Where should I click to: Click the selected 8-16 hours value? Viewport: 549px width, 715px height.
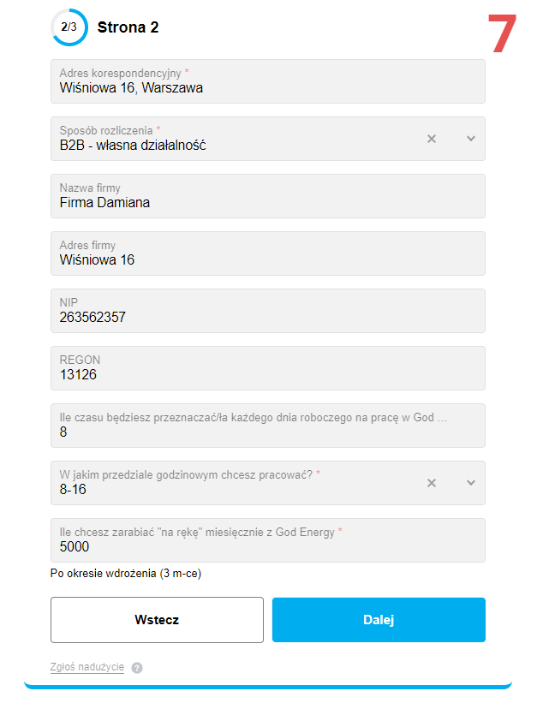click(x=73, y=490)
